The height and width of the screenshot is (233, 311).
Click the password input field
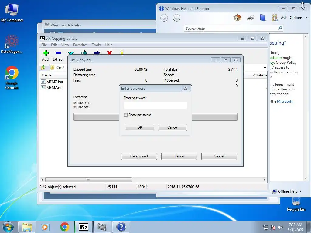(x=155, y=105)
